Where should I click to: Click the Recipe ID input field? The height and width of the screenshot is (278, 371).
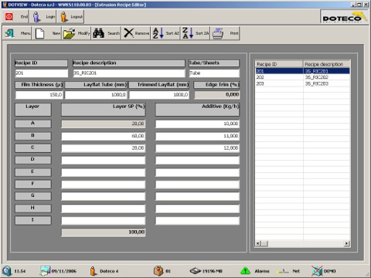point(42,73)
